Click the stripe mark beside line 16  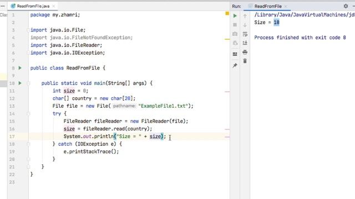click(227, 129)
